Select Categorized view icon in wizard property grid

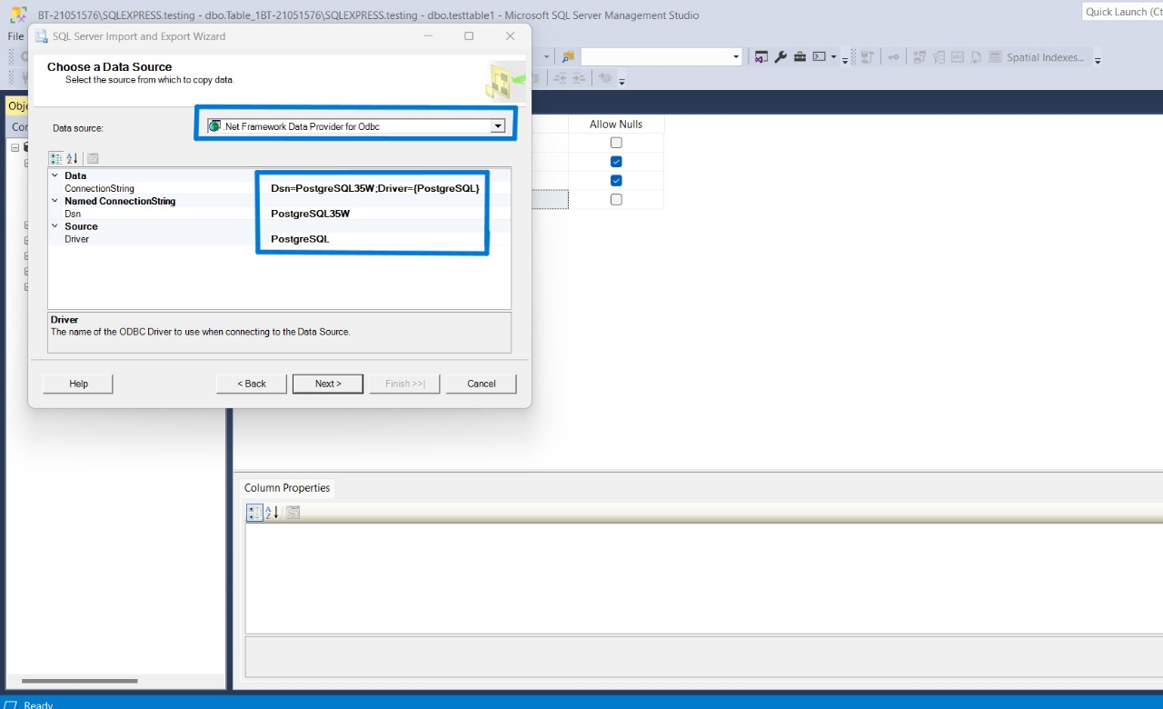tap(55, 158)
